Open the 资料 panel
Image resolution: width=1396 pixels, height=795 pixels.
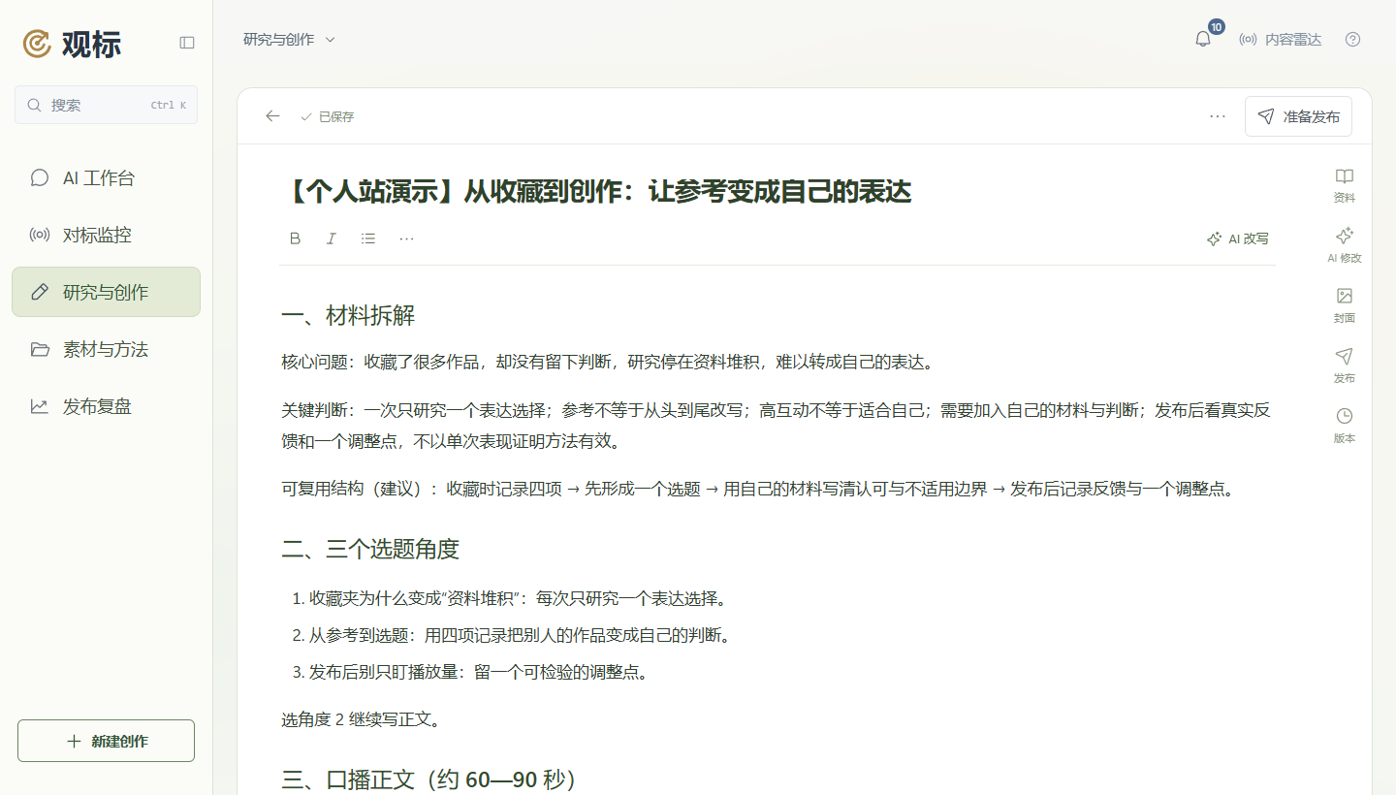[1344, 185]
